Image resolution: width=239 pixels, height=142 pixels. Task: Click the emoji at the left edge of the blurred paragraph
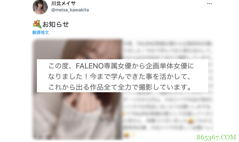point(123,113)
